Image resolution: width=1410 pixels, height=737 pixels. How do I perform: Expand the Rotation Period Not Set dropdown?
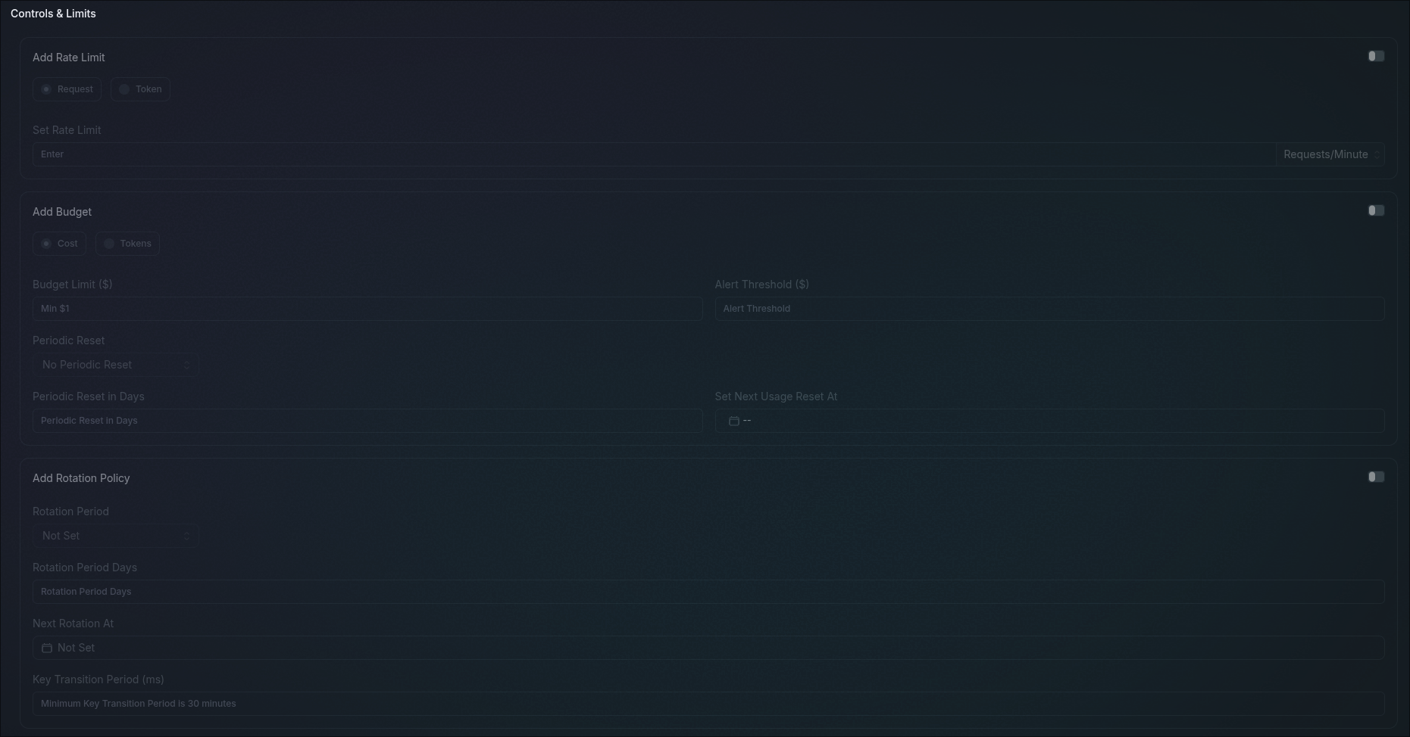(116, 536)
